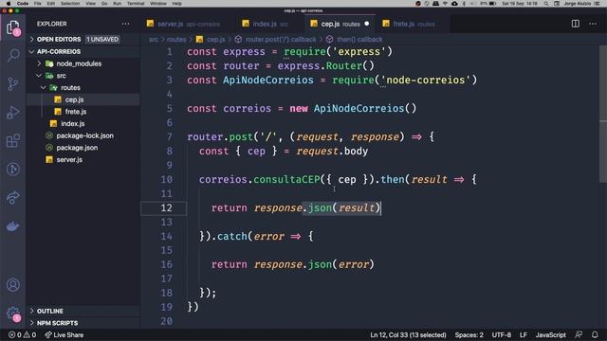The image size is (607, 341).
Task: Open the Explorer view in activity bar
Action: click(x=13, y=27)
